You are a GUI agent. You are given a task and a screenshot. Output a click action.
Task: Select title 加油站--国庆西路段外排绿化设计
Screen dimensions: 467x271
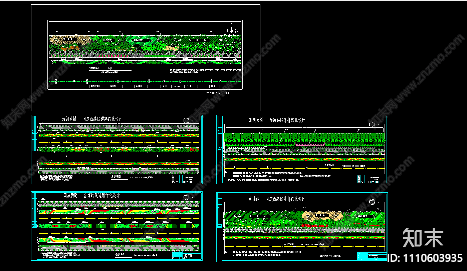coord(277,199)
